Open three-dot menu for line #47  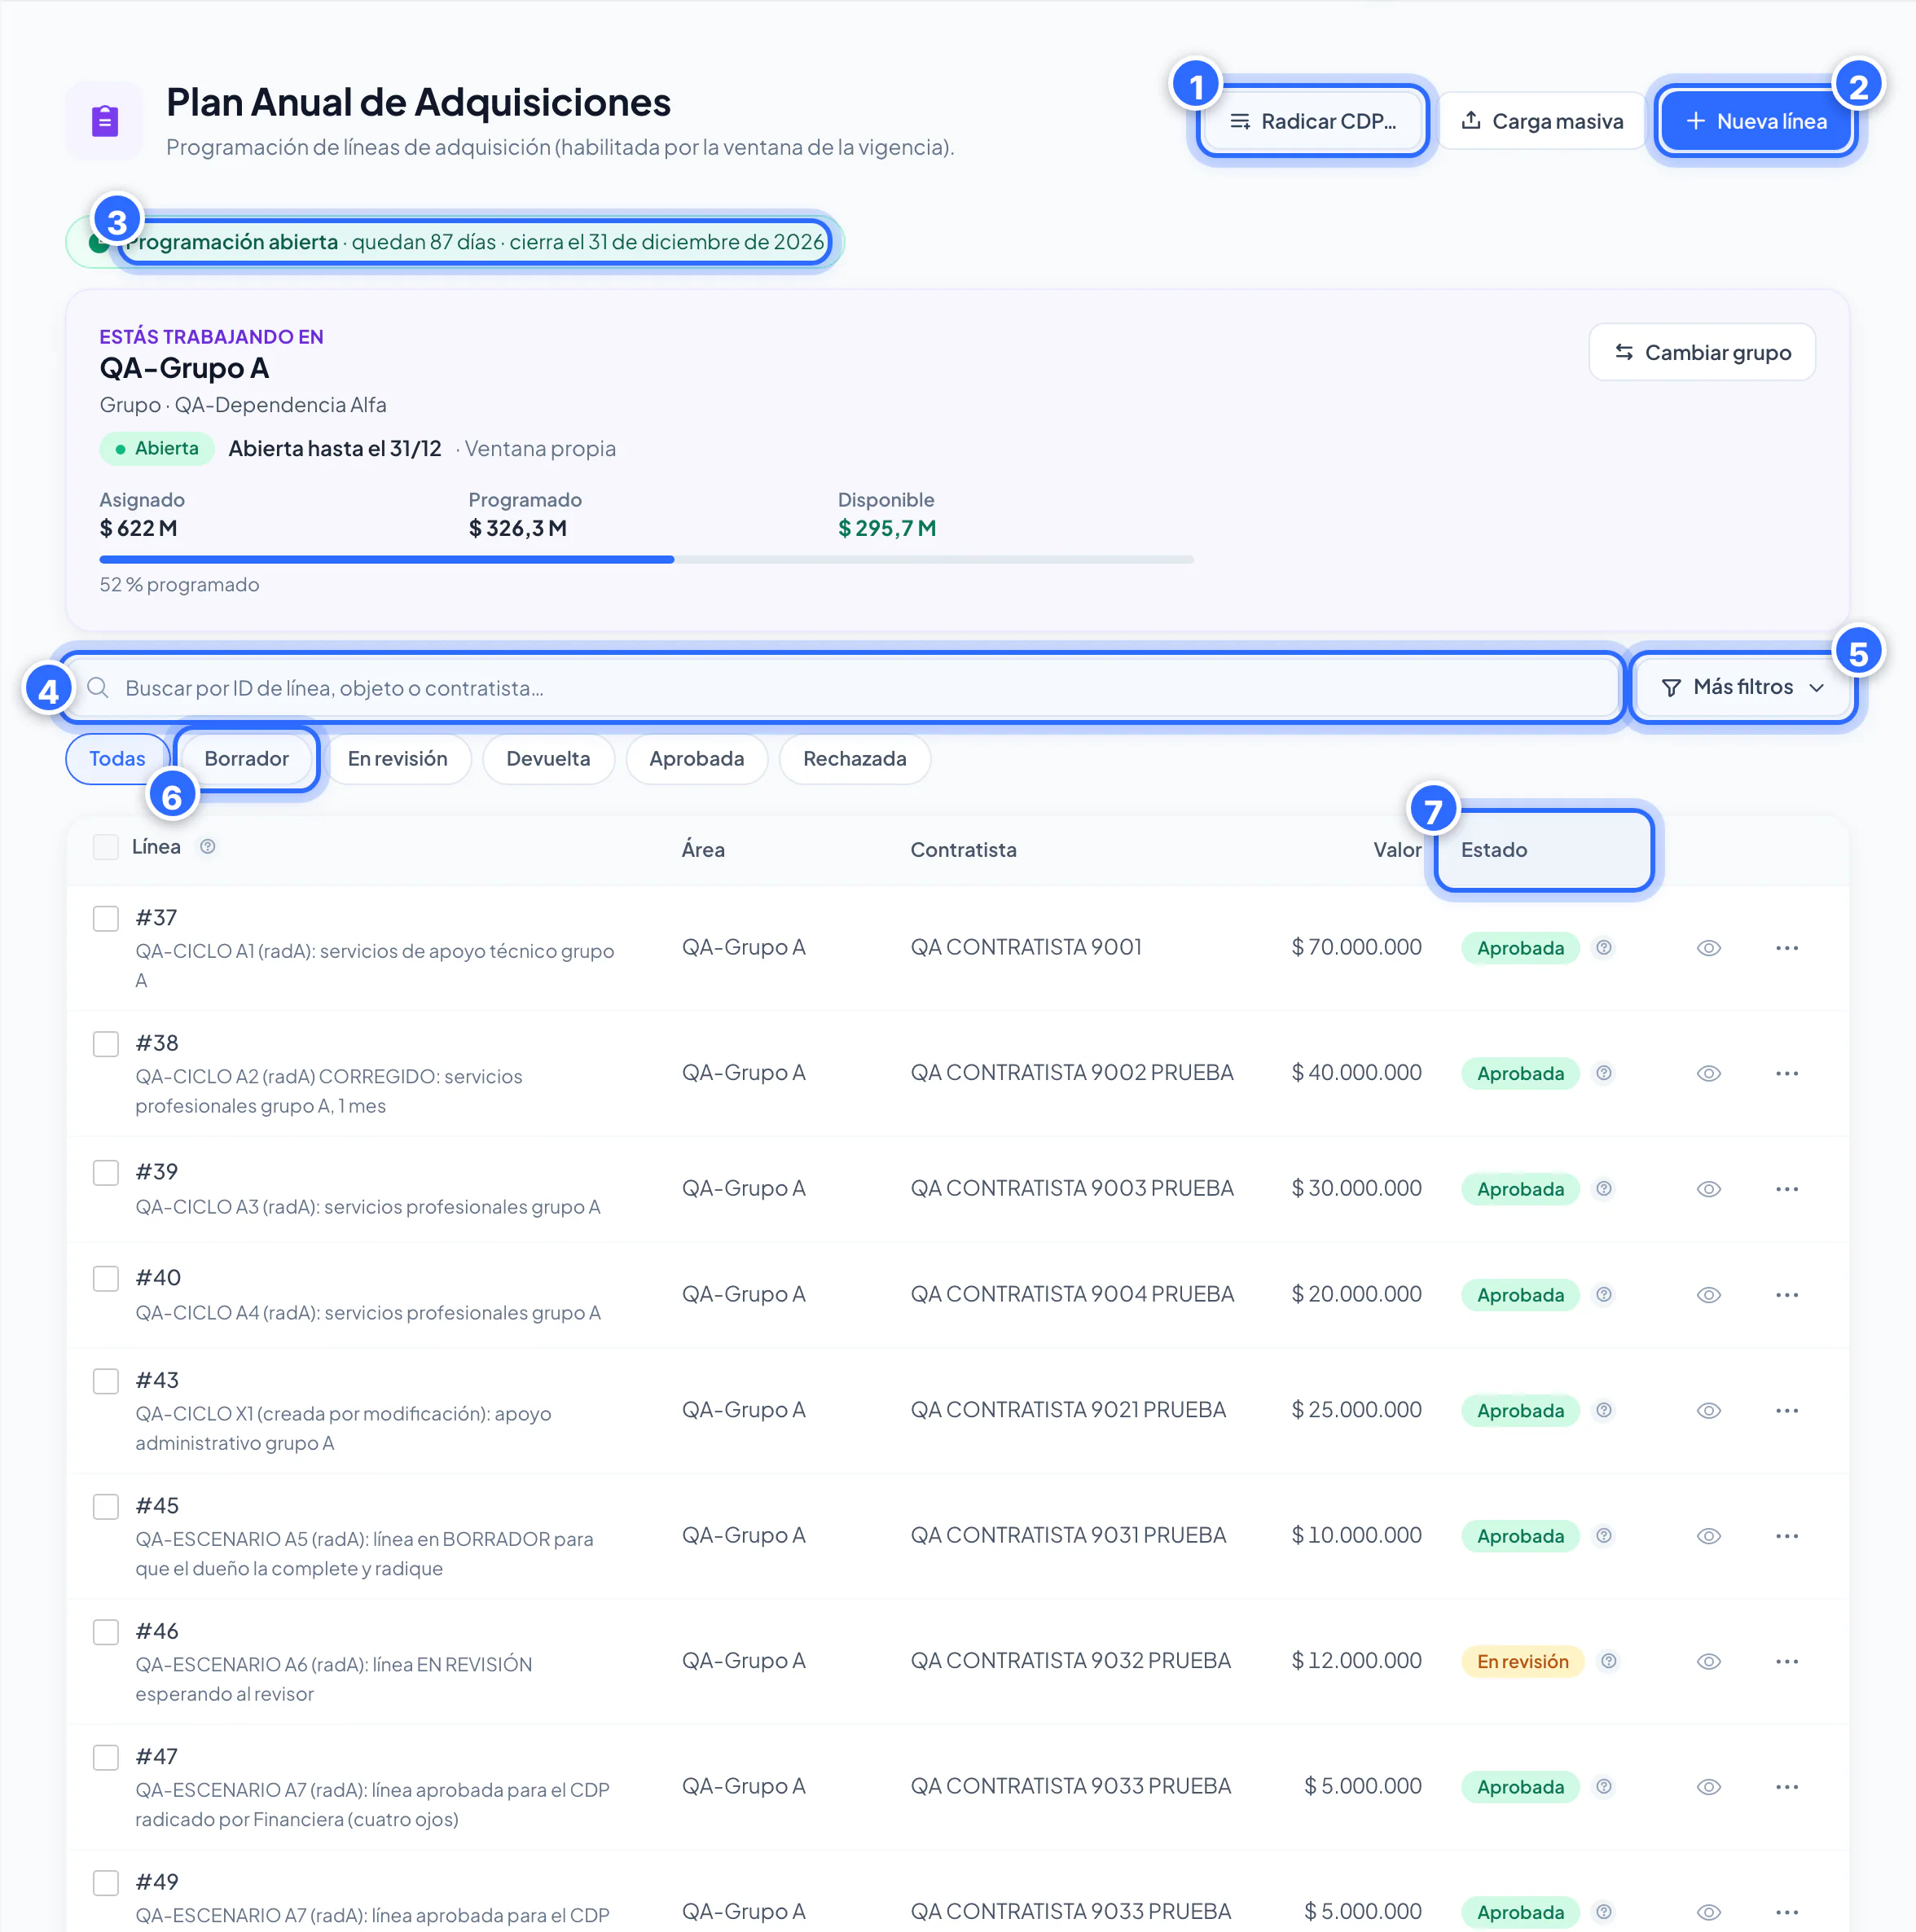point(1787,1787)
